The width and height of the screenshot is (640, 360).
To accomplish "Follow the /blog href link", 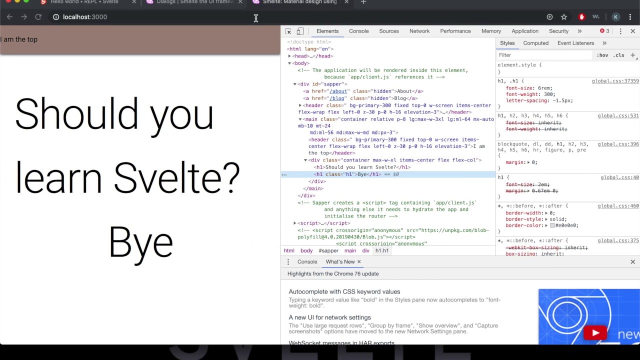I will point(337,98).
